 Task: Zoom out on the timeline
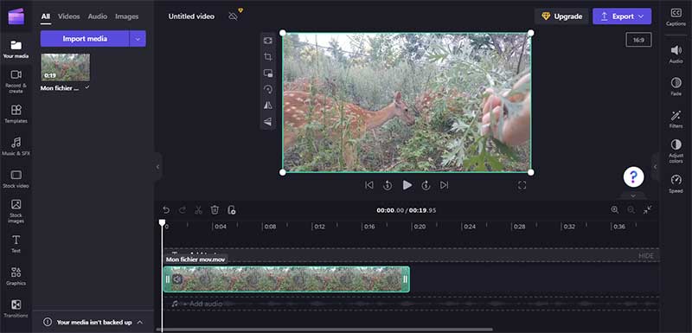[x=631, y=210]
